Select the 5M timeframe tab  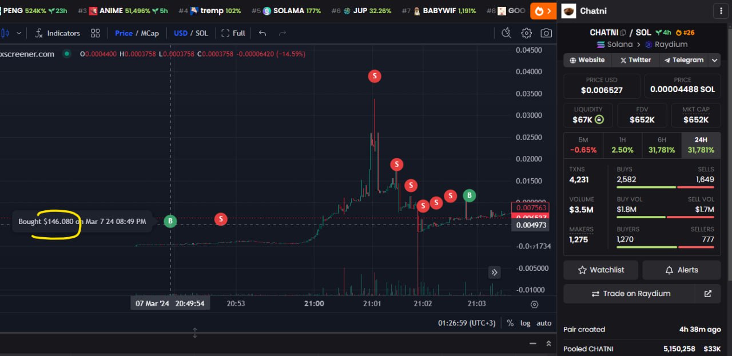coord(583,145)
